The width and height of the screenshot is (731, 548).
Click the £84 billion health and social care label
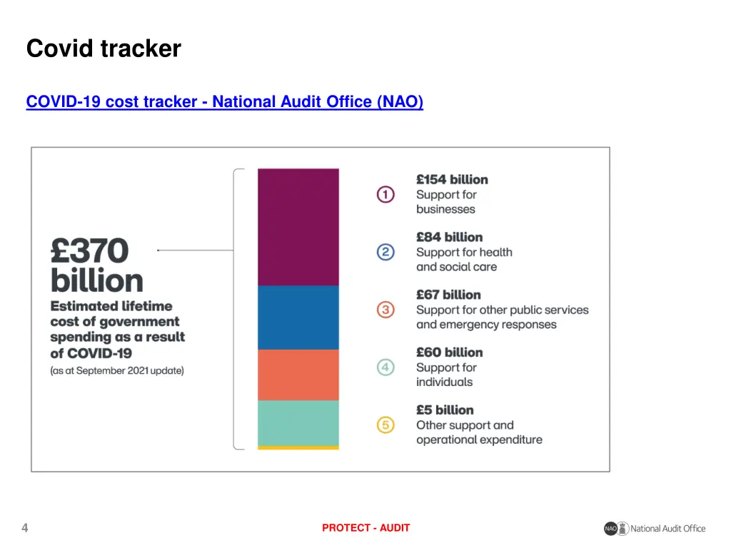tap(464, 252)
